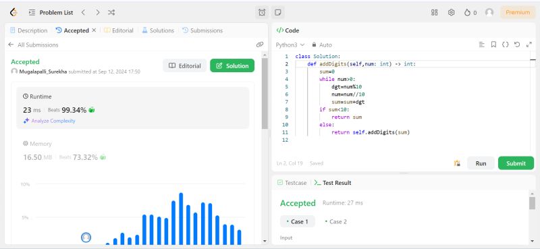Bookmark the code with bookmark icon
540x249 pixels.
[493, 45]
